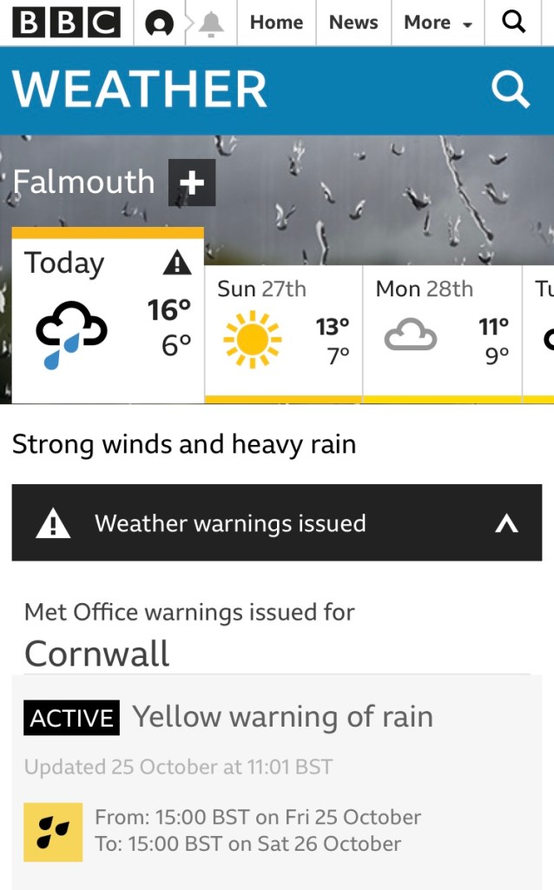This screenshot has width=554, height=890.
Task: Click the WEATHER heading link
Action: (x=140, y=90)
